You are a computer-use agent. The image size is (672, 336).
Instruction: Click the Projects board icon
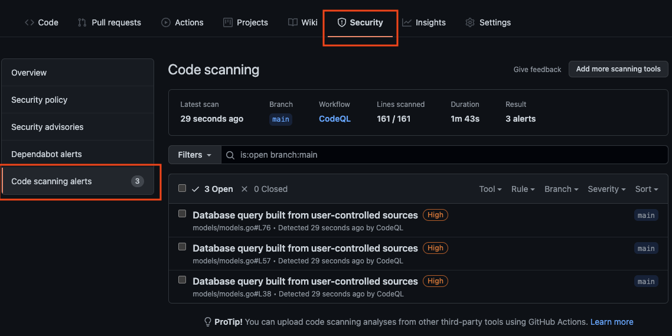(228, 22)
